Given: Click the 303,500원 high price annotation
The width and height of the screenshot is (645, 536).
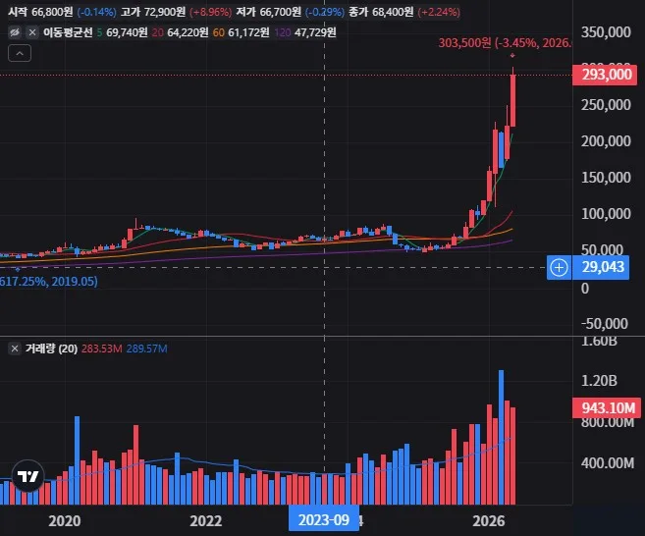Looking at the screenshot, I should [506, 43].
